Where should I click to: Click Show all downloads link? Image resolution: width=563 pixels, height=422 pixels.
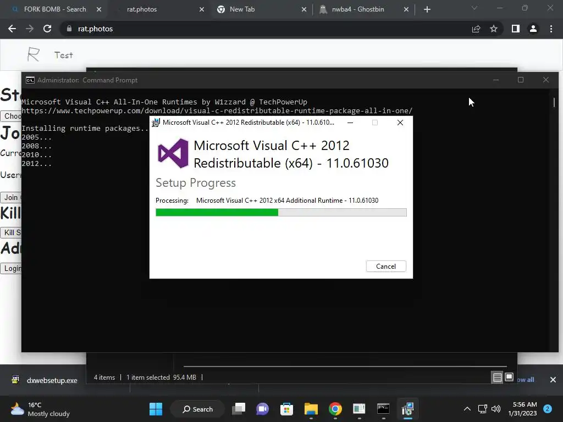click(x=525, y=380)
